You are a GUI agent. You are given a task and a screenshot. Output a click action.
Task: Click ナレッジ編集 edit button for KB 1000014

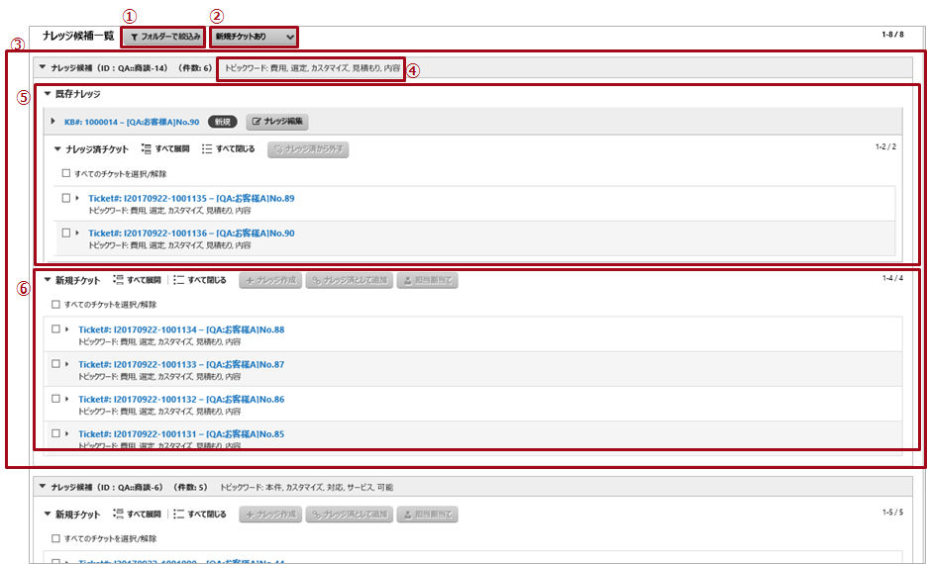click(x=277, y=122)
